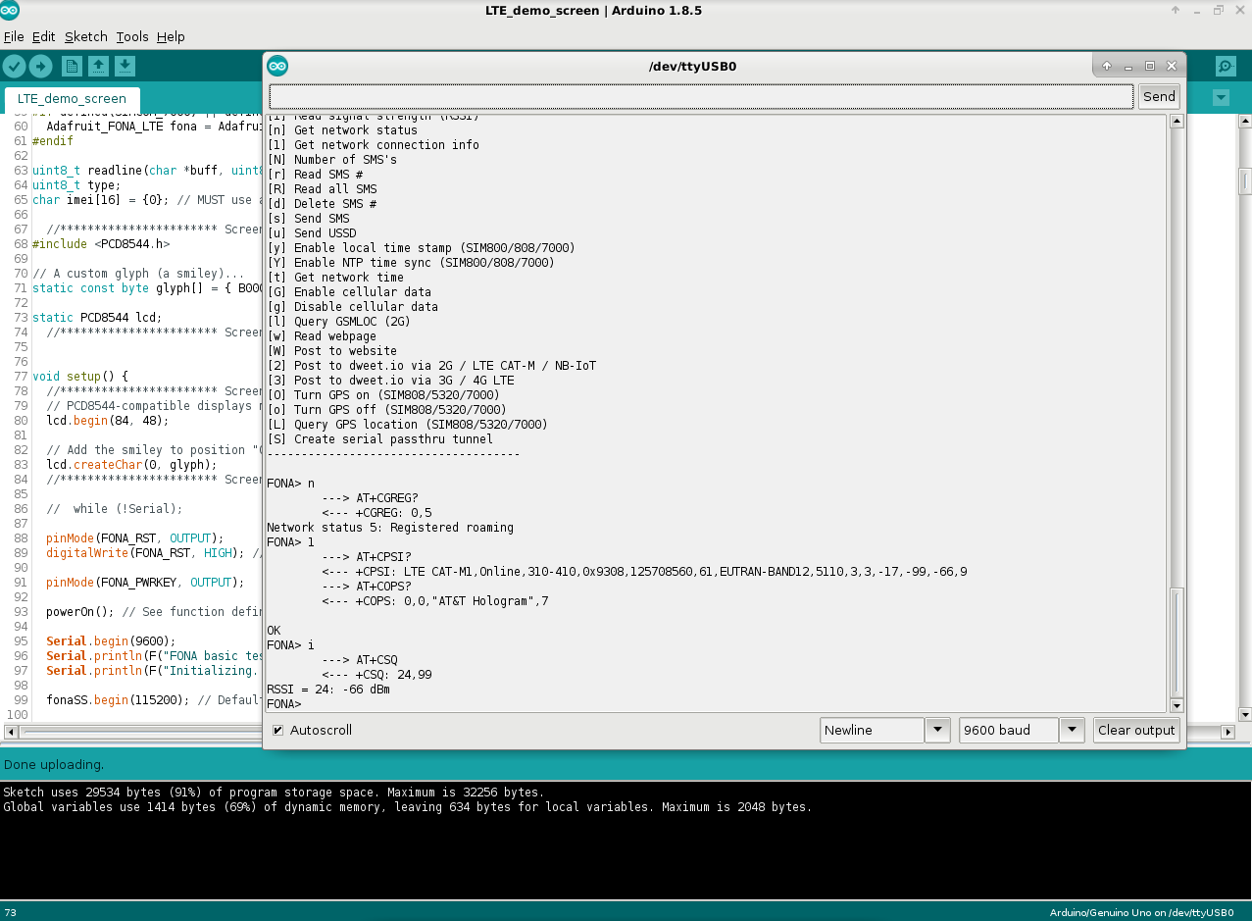Image resolution: width=1252 pixels, height=921 pixels.
Task: Open the Tools menu
Action: tap(131, 36)
